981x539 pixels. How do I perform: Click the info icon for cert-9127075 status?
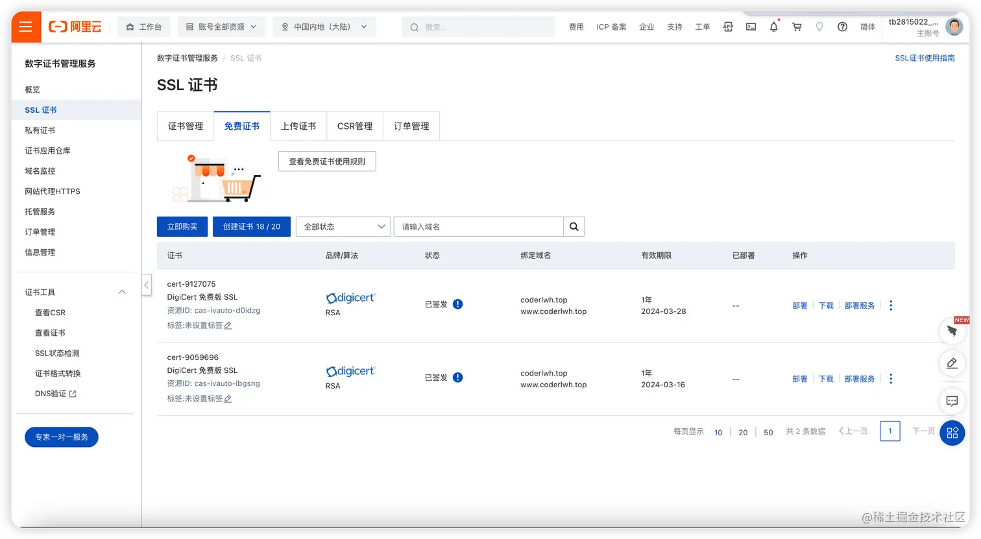pyautogui.click(x=458, y=304)
